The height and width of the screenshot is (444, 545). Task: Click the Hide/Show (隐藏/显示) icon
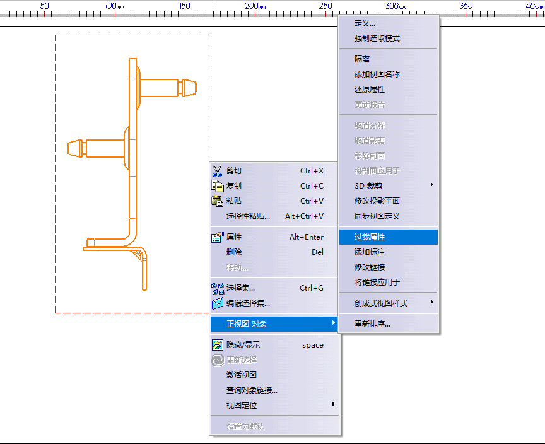(218, 345)
